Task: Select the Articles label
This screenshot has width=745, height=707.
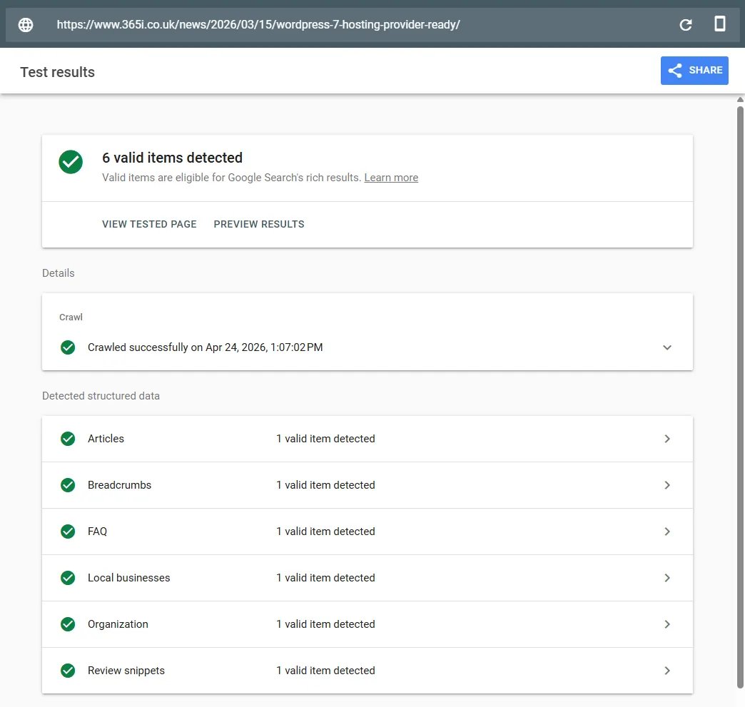Action: pos(106,439)
